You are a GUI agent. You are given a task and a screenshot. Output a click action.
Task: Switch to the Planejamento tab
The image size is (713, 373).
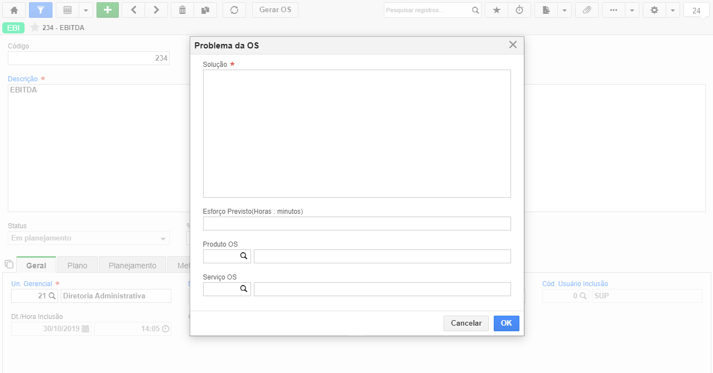point(133,265)
